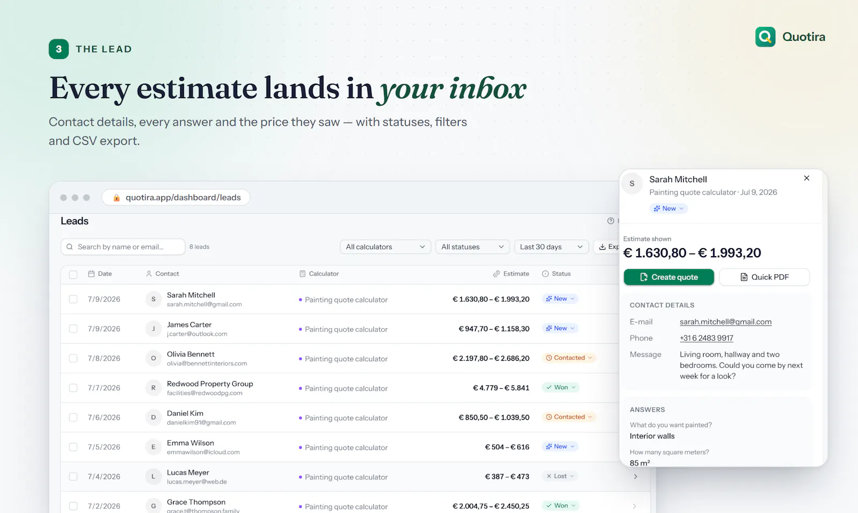
Task: Click the R avatar for Redwood Property Group
Action: point(153,388)
